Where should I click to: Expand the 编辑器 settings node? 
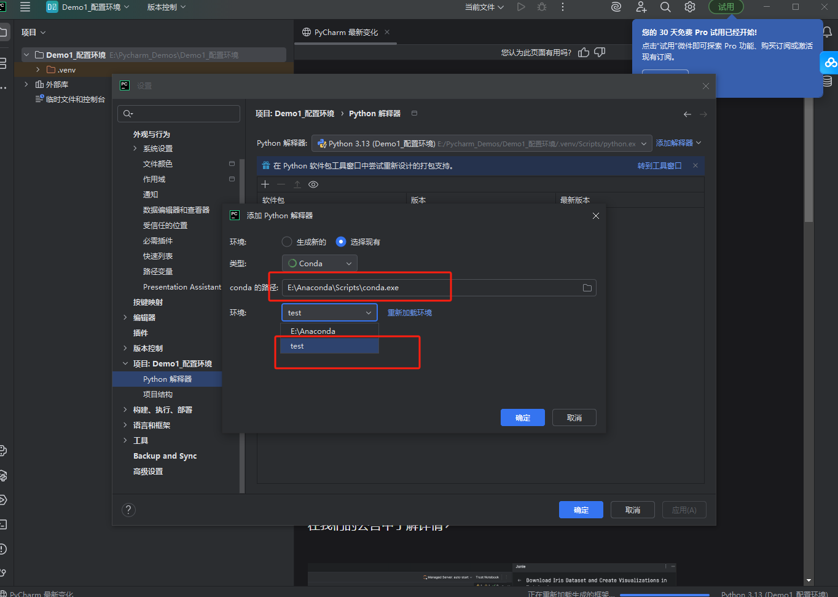click(125, 317)
